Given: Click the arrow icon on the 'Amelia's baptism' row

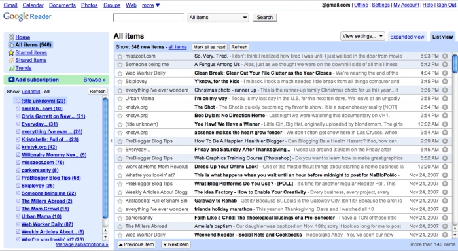Looking at the screenshot, I should 445,226.
